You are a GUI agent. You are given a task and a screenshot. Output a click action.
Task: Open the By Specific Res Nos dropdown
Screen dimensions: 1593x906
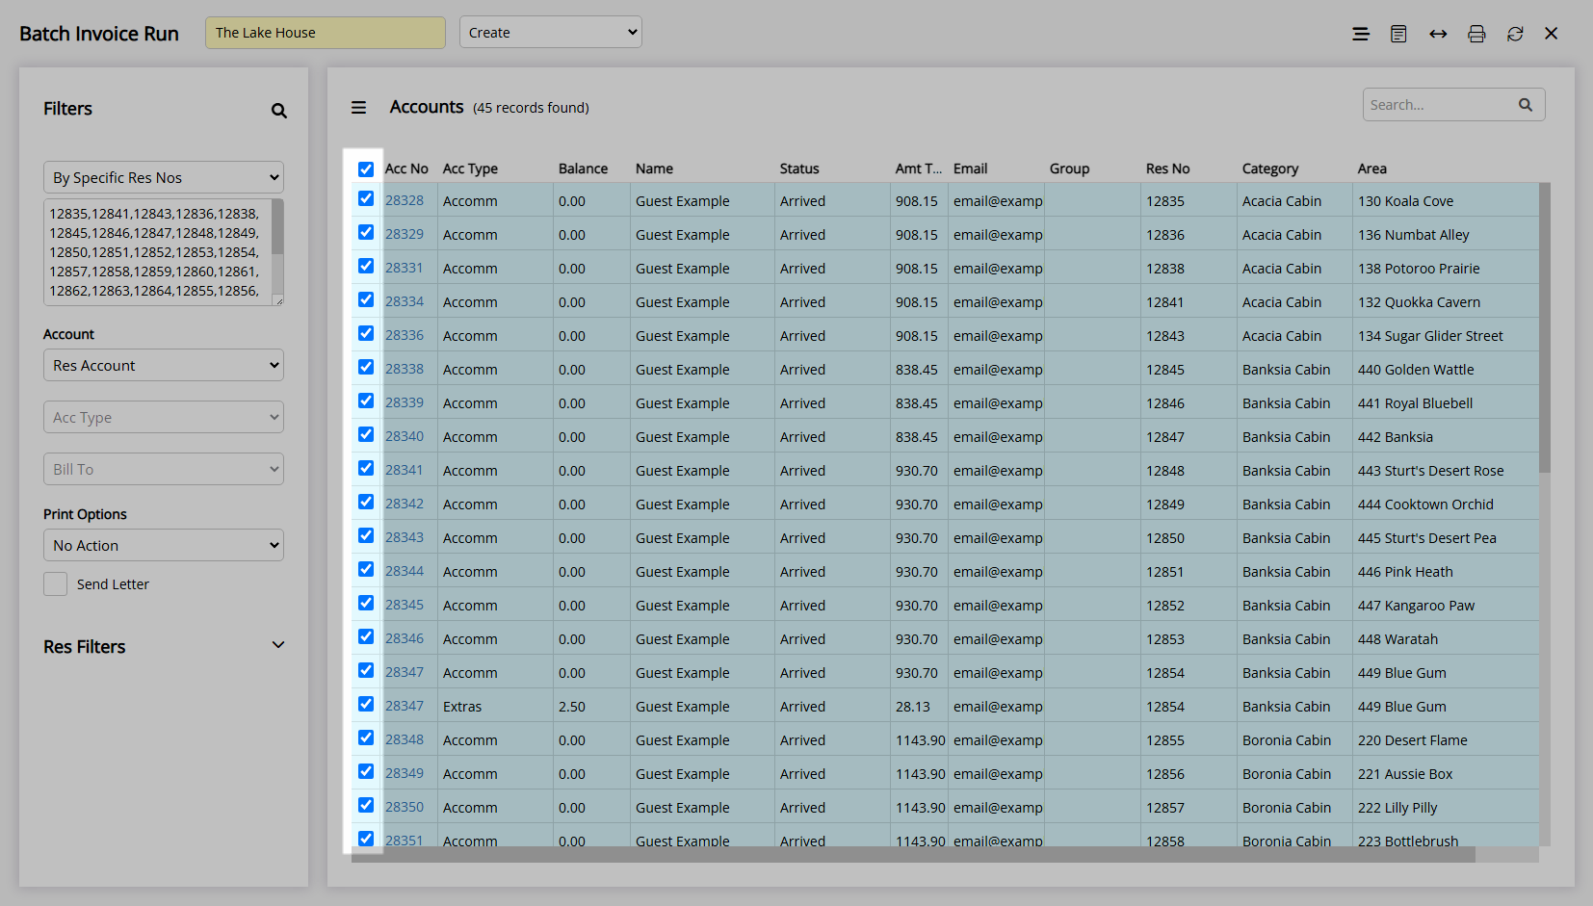coord(164,177)
